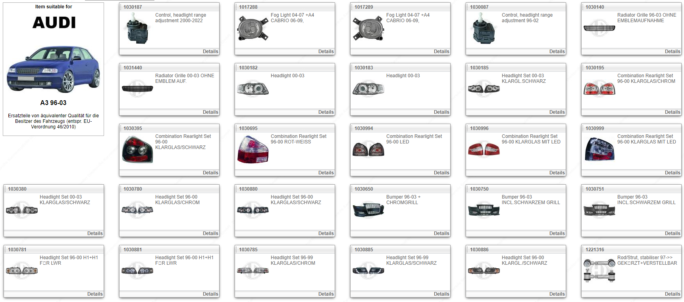Viewport: 684px width, 302px height.
Task: Click the headlight image for item 1030182
Action: [x=252, y=88]
